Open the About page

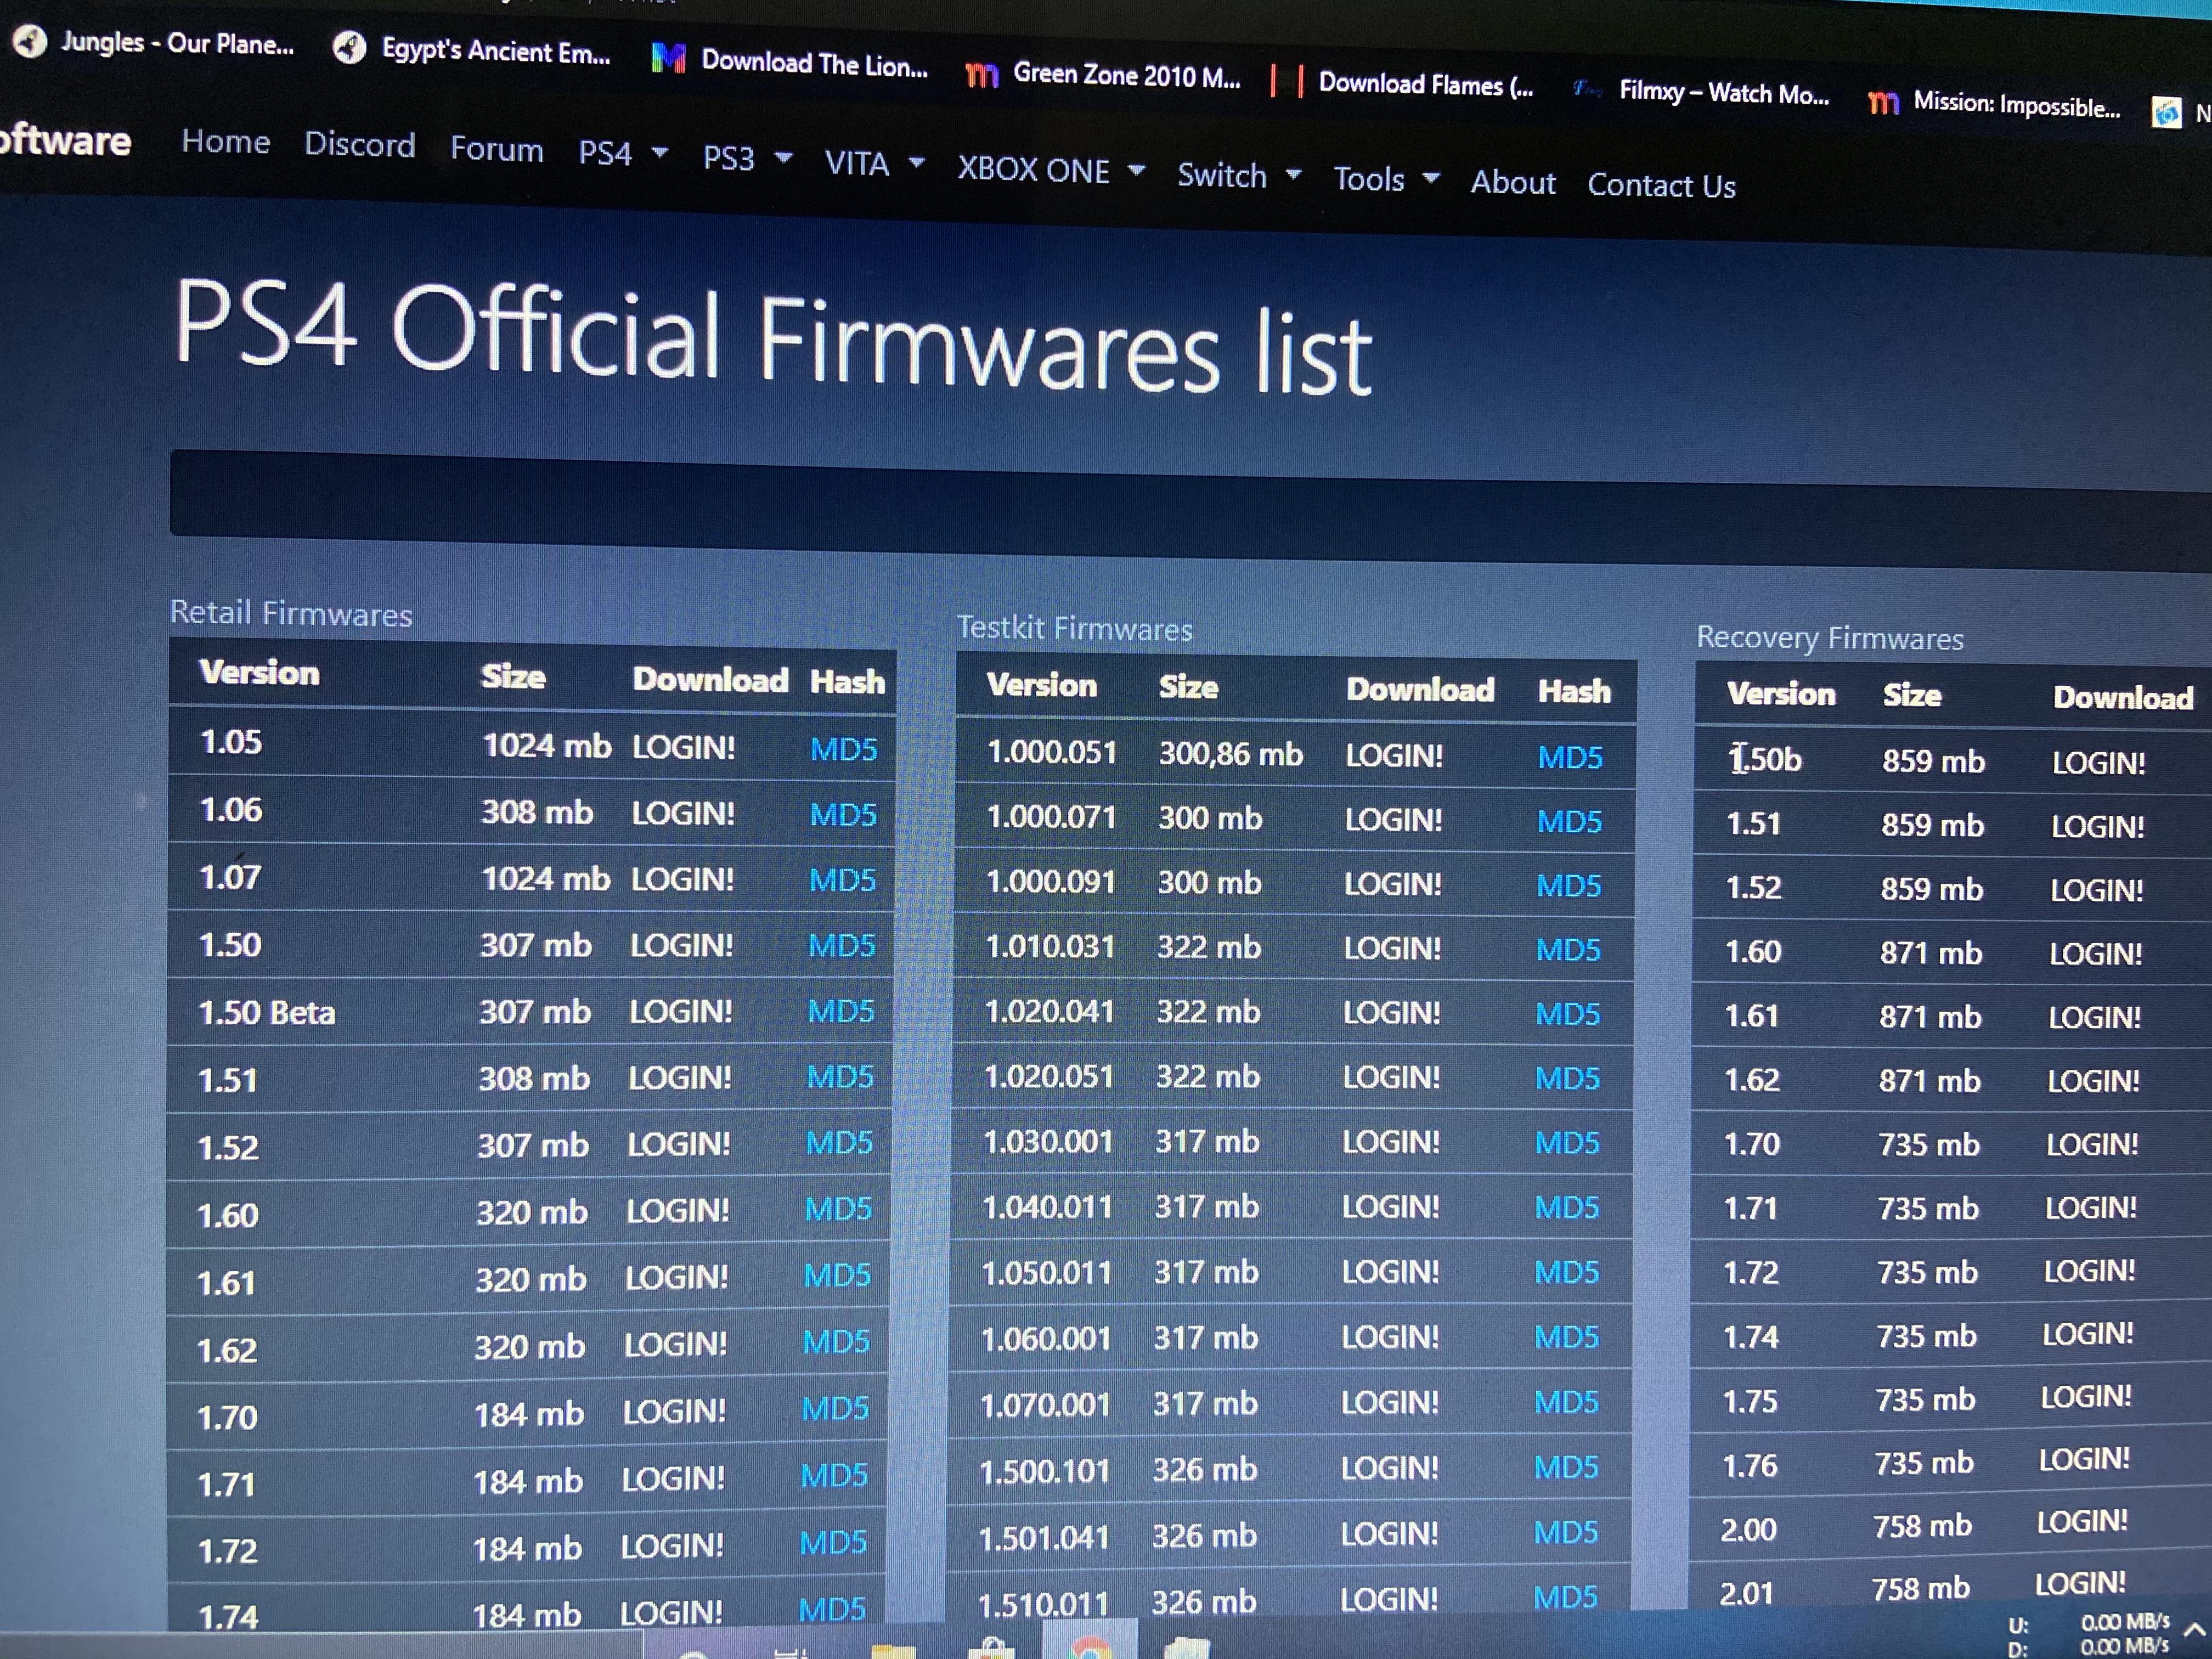click(1513, 183)
